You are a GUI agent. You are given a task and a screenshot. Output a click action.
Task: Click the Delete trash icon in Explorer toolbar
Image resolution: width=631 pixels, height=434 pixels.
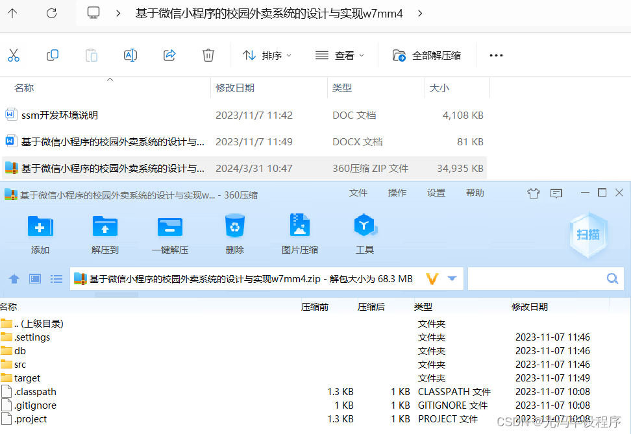208,55
